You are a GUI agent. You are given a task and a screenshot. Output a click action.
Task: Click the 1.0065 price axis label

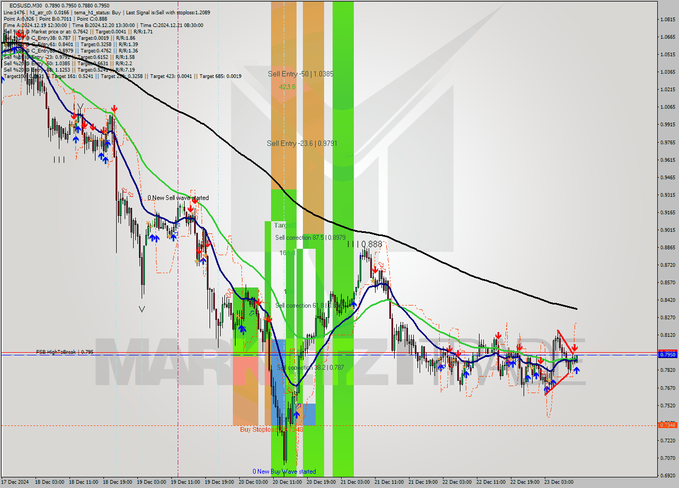[x=668, y=107]
